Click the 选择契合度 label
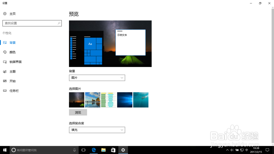Image resolution: width=274 pixels, height=154 pixels. 76,123
